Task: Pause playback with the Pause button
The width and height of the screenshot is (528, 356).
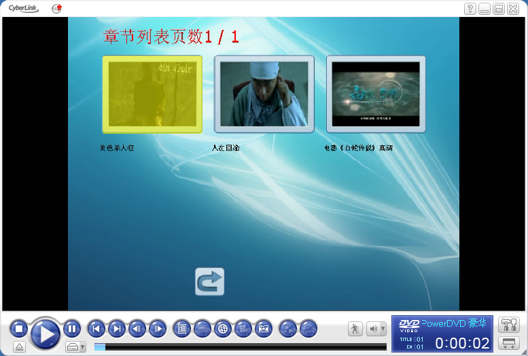Action: [x=72, y=328]
